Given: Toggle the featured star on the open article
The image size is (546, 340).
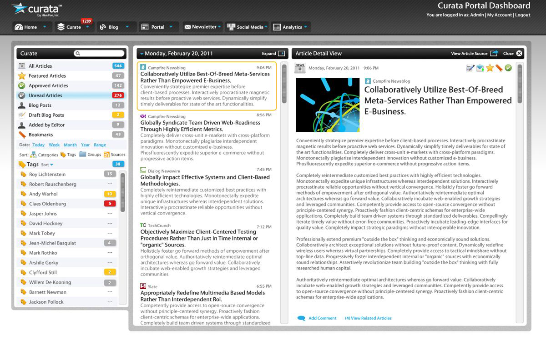Looking at the screenshot, I should pos(490,68).
